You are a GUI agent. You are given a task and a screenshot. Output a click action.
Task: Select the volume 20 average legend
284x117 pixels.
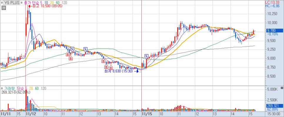(31, 88)
